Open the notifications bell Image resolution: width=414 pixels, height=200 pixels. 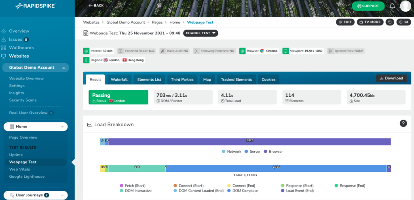tap(392, 6)
